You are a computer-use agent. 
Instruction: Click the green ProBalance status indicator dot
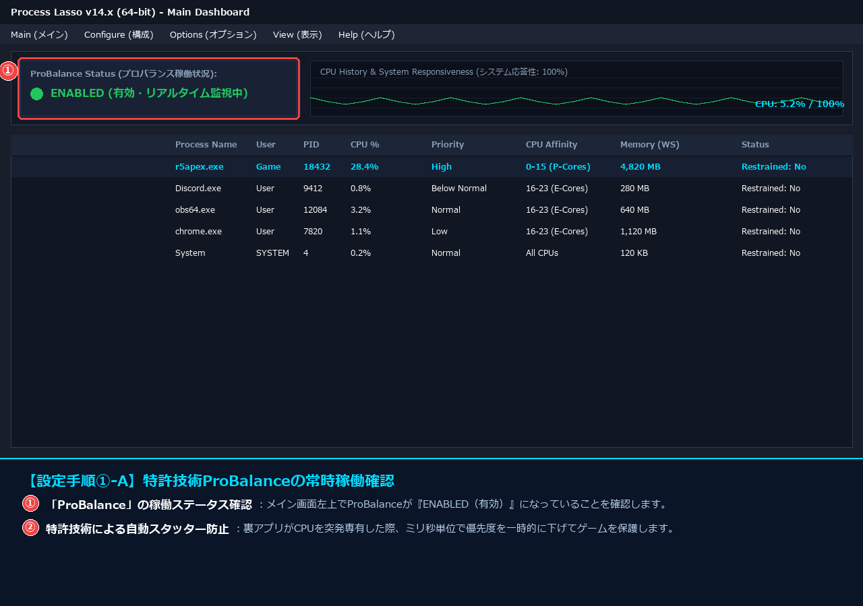[36, 94]
